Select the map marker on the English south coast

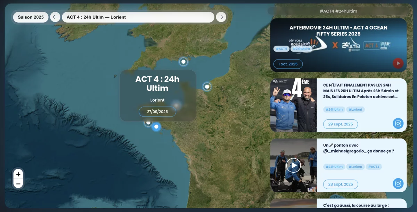[183, 62]
